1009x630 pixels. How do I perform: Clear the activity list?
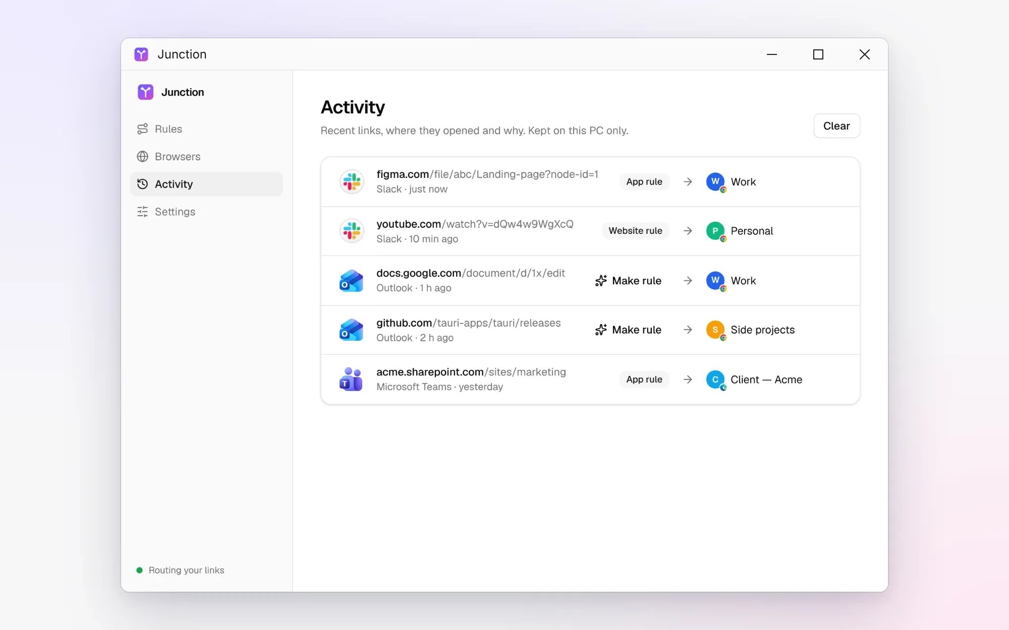[836, 126]
